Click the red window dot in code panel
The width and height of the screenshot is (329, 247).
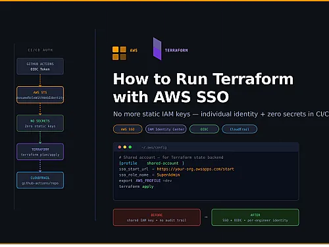click(x=120, y=147)
